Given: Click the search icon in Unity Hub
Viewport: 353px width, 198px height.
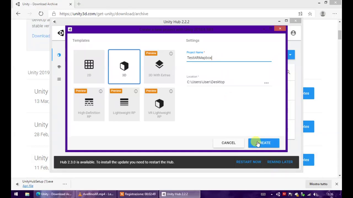Looking at the screenshot, I should click(288, 72).
